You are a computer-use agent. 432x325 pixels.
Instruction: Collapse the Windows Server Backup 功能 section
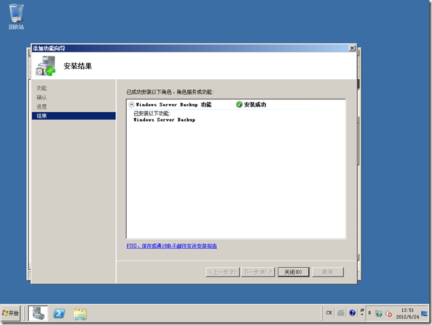pyautogui.click(x=131, y=105)
